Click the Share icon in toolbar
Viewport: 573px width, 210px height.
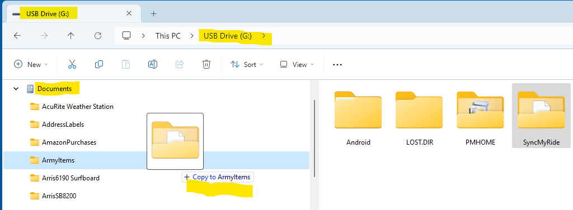click(x=180, y=65)
